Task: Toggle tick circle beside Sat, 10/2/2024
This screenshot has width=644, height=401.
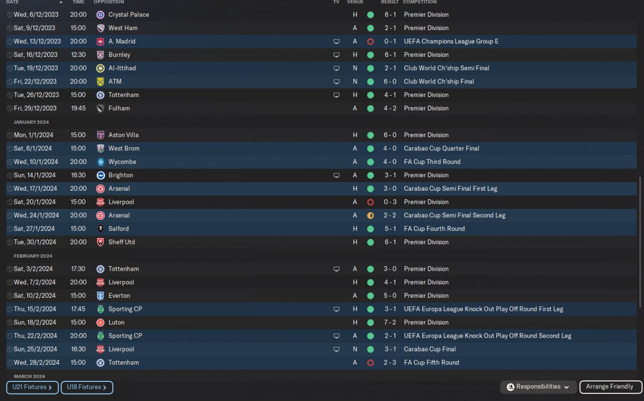Action: (x=10, y=296)
